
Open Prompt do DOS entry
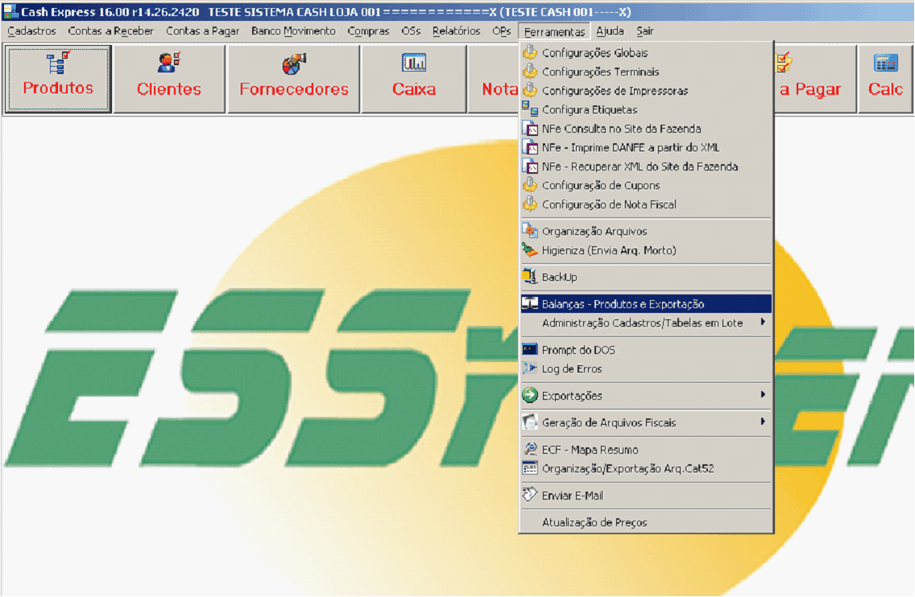[x=578, y=350]
